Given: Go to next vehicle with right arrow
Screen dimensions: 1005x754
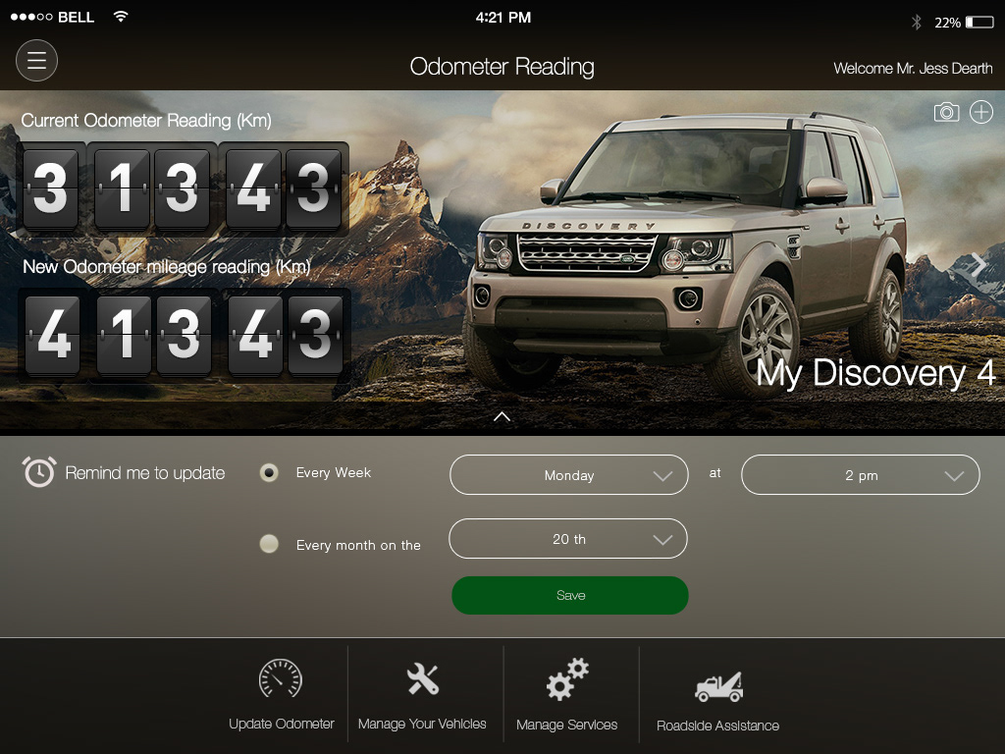Looking at the screenshot, I should click(979, 263).
